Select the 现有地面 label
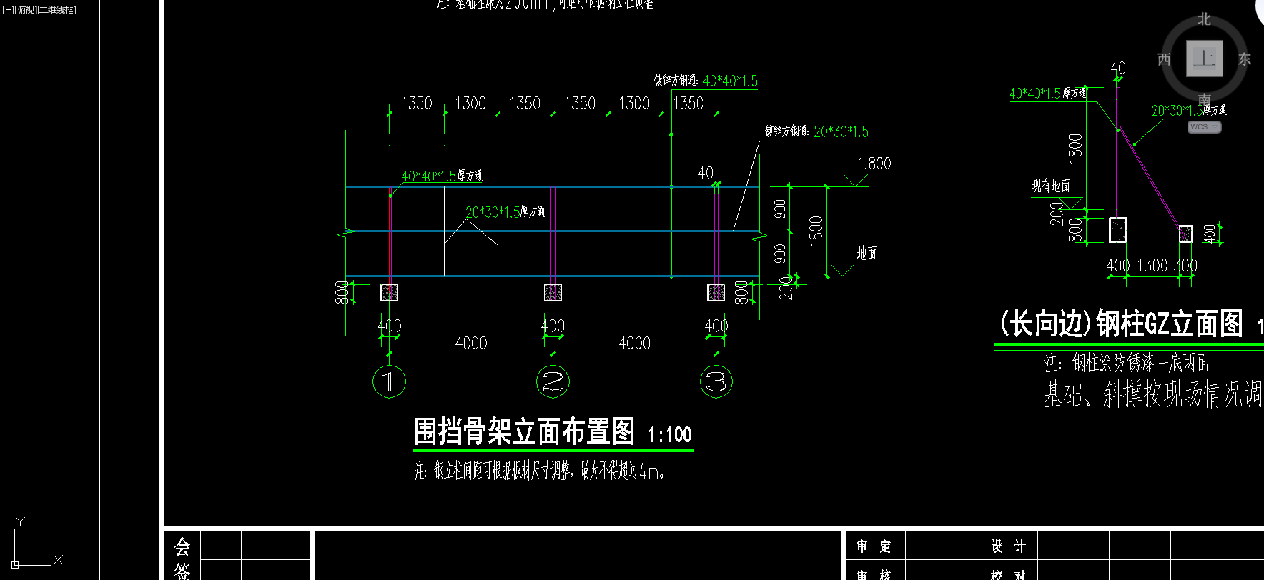 coord(1050,186)
